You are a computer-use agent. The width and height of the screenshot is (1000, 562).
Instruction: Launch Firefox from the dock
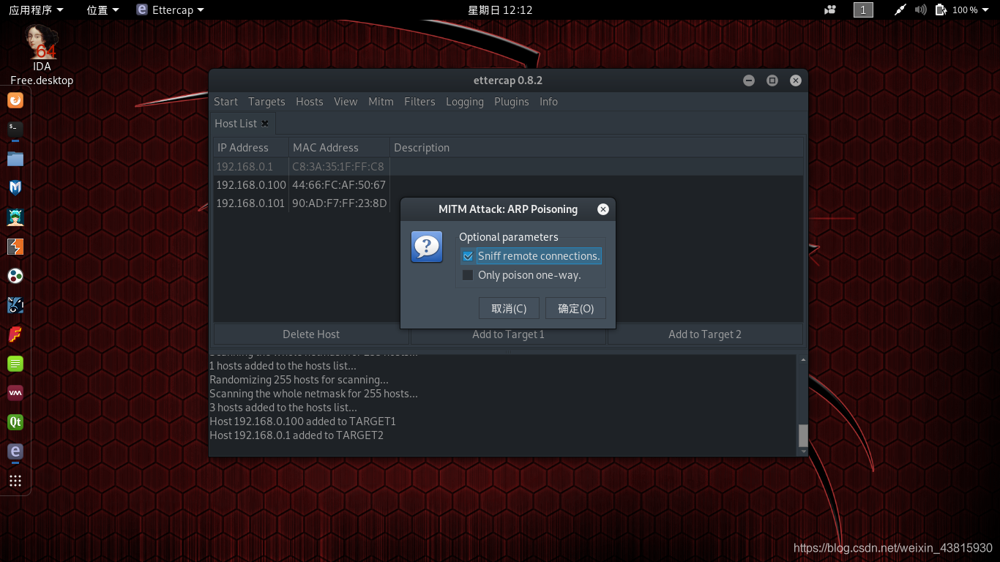pos(15,100)
